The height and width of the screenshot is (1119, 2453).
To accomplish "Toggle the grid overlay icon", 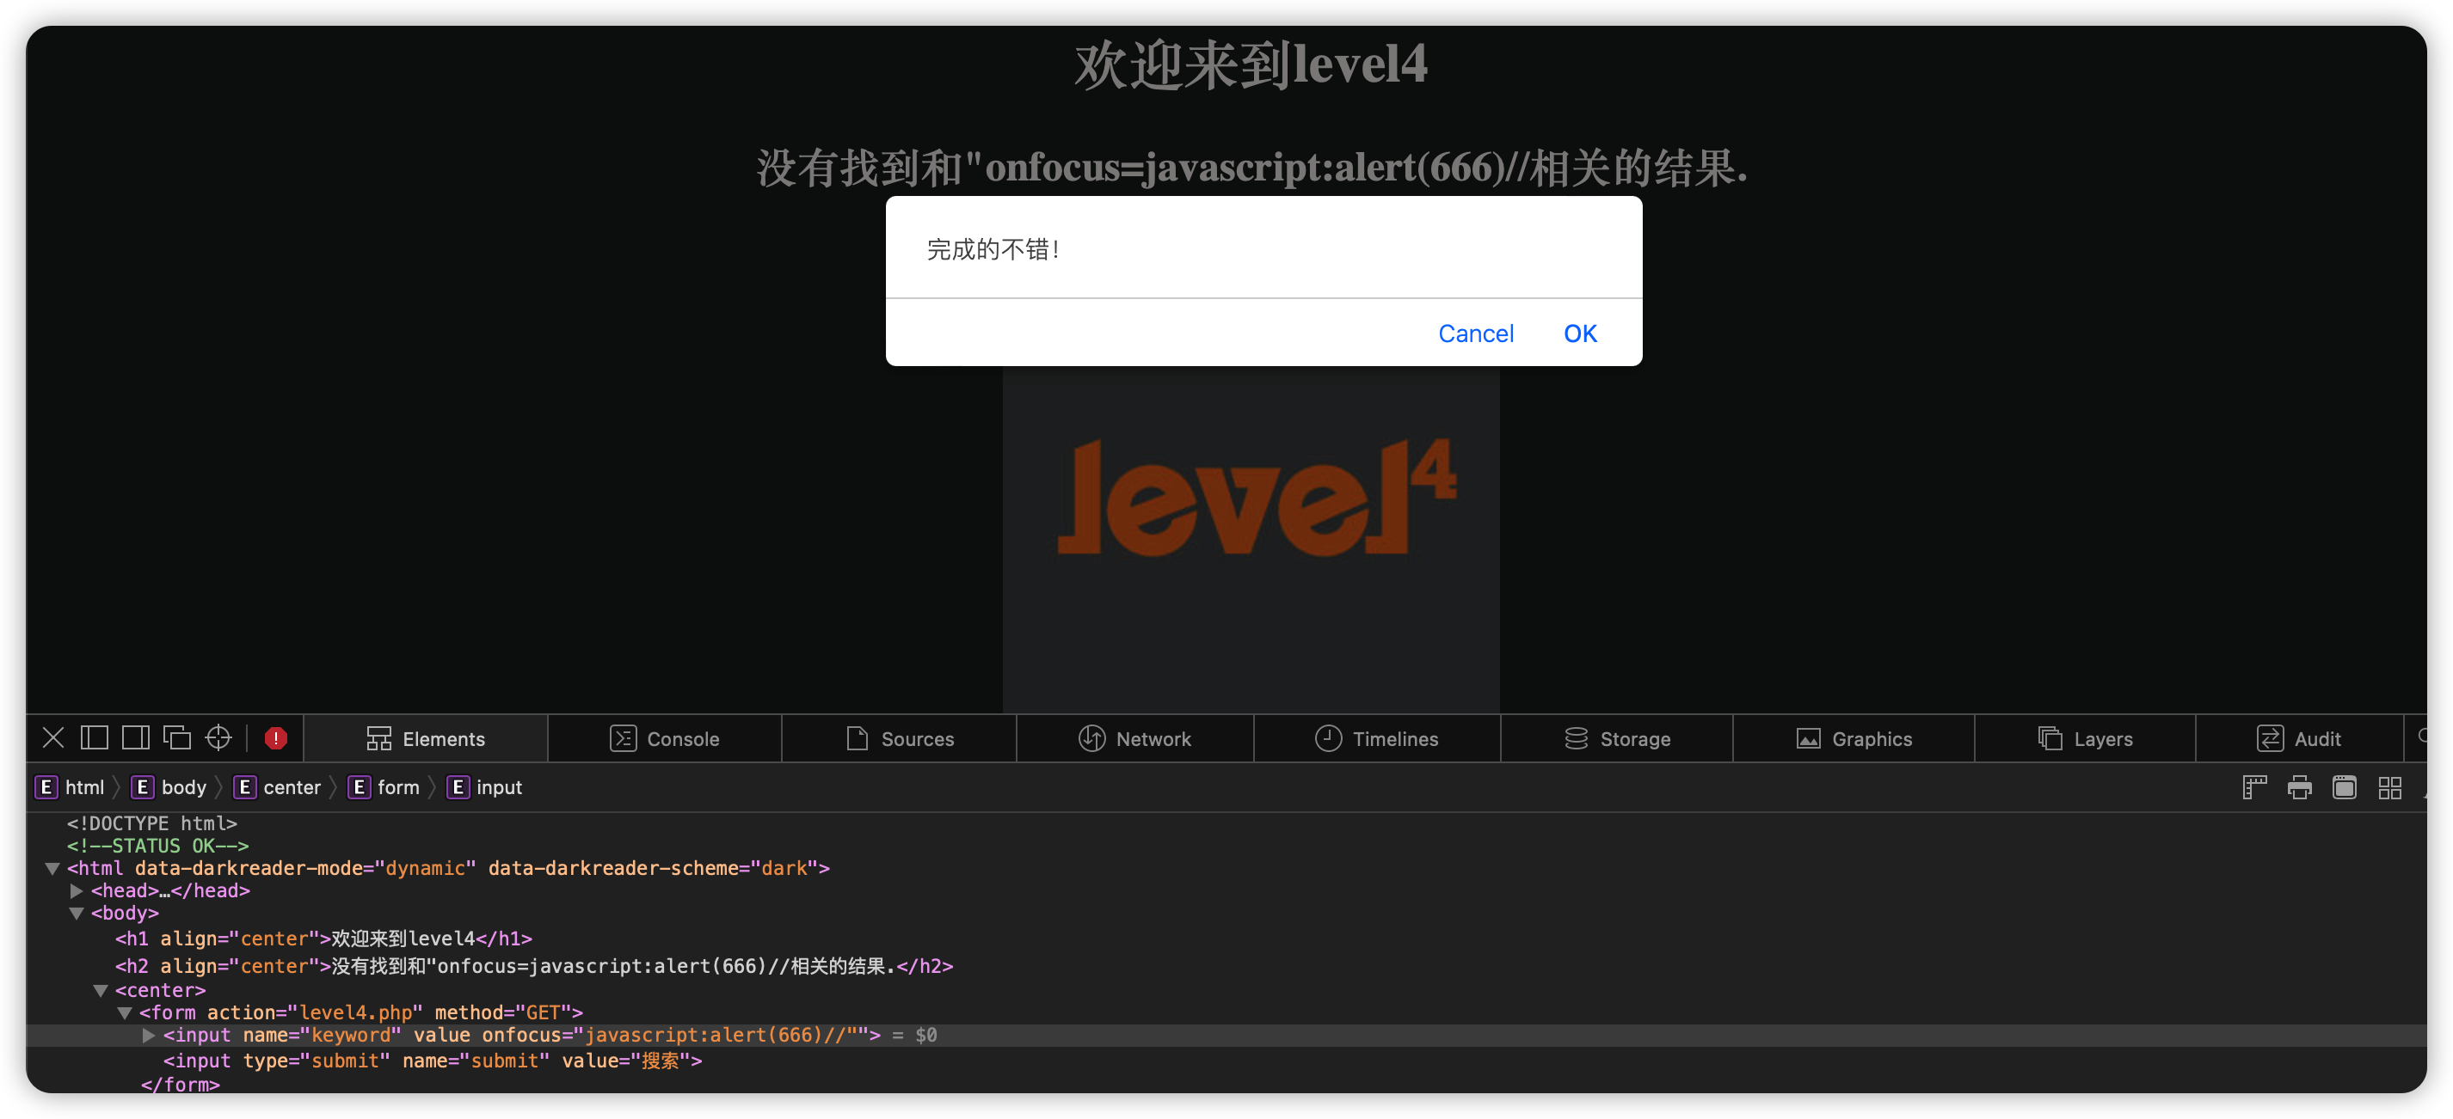I will pos(2390,787).
